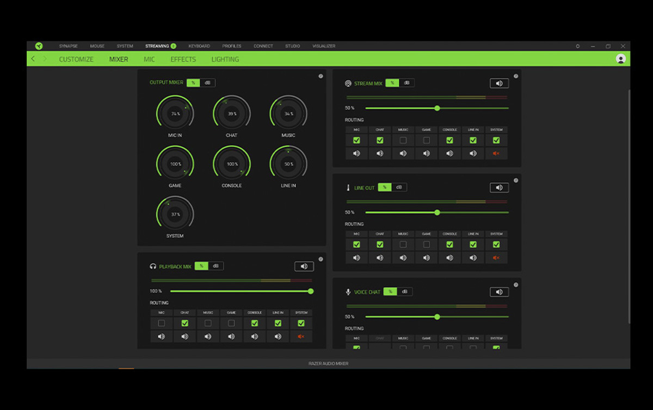The height and width of the screenshot is (410, 653).
Task: Mute the Playback Mix speaker button
Action: tap(304, 266)
